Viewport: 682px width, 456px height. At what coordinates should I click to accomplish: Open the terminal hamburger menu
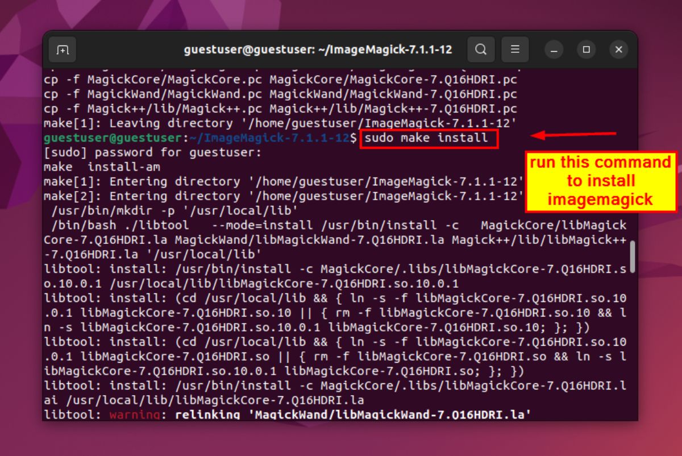point(515,49)
